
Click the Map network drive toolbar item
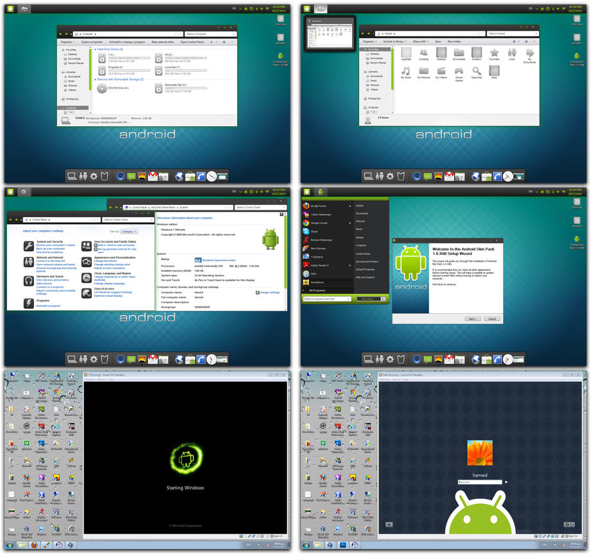[163, 42]
